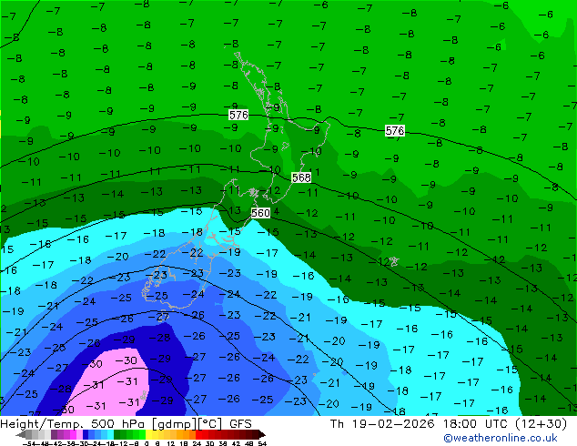This screenshot has width=577, height=446.
Task: Click the dark right arrow tip of the color scale
Action: (x=262, y=435)
